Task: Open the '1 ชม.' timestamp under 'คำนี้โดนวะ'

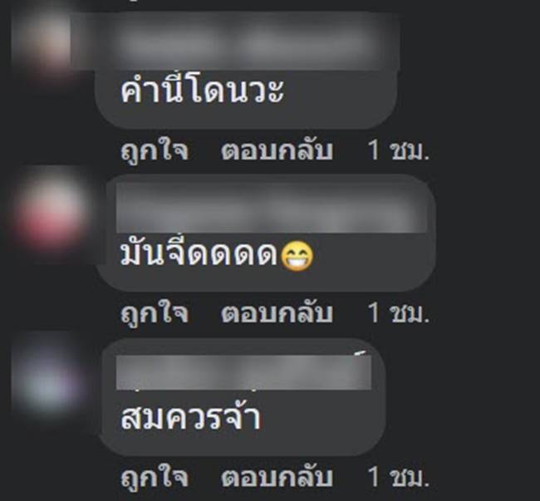Action: click(399, 150)
